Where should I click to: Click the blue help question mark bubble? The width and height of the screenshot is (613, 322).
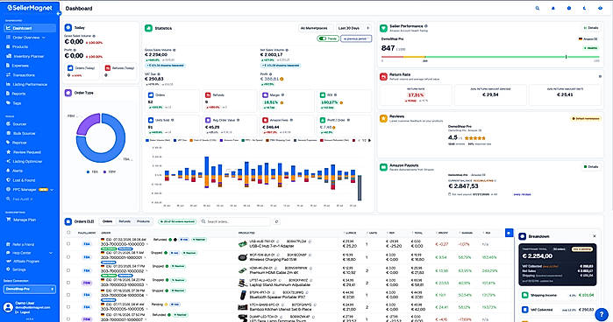[x=602, y=314]
